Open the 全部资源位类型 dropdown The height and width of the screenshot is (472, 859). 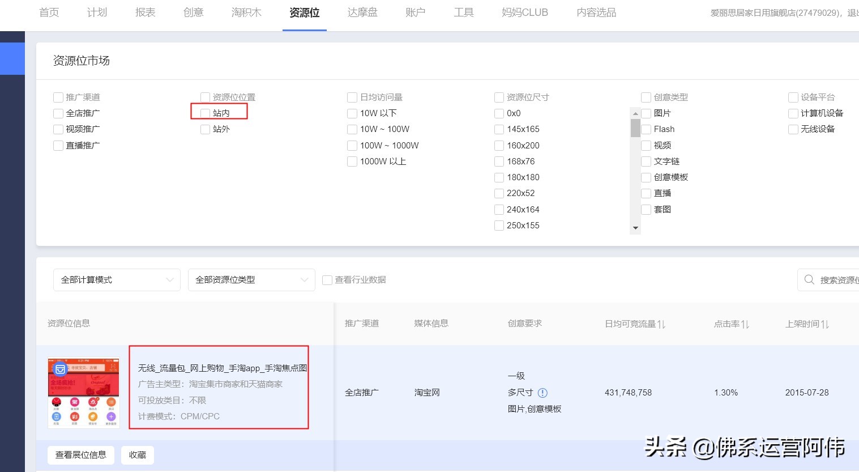pyautogui.click(x=251, y=279)
